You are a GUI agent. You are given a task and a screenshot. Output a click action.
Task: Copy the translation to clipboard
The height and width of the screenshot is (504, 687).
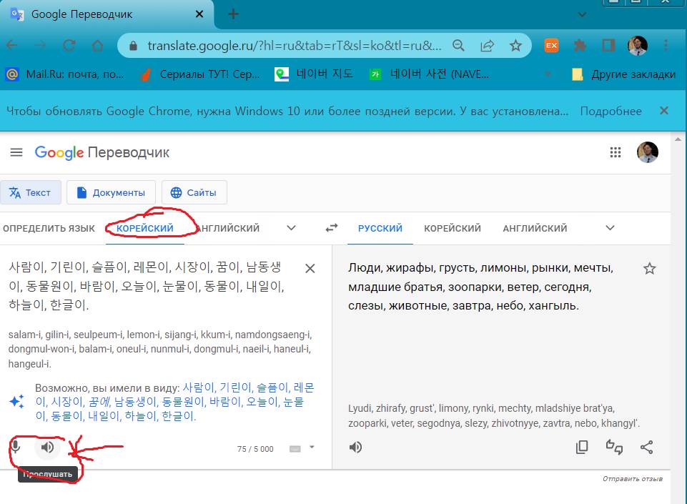pos(582,448)
